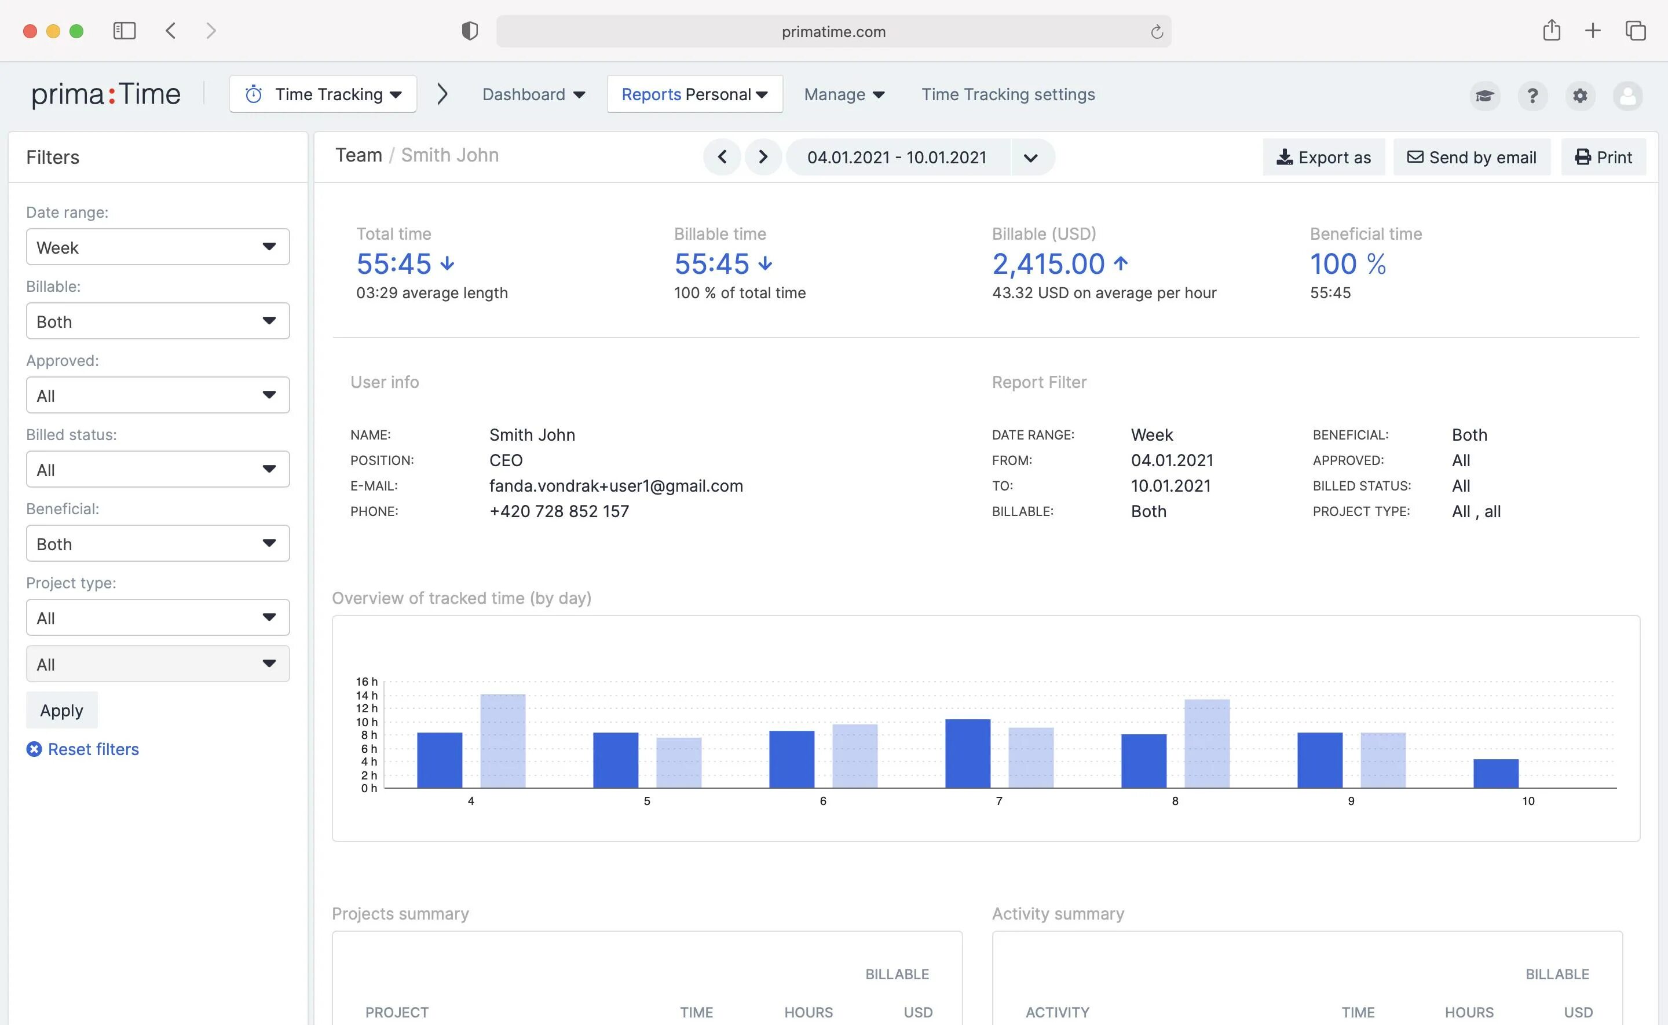Open the Dashboard menu

533,94
